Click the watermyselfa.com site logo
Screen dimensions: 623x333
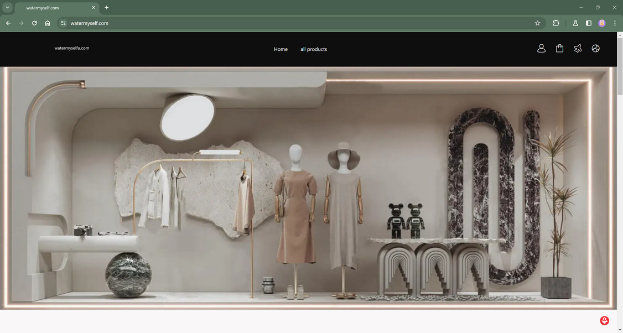tap(72, 48)
